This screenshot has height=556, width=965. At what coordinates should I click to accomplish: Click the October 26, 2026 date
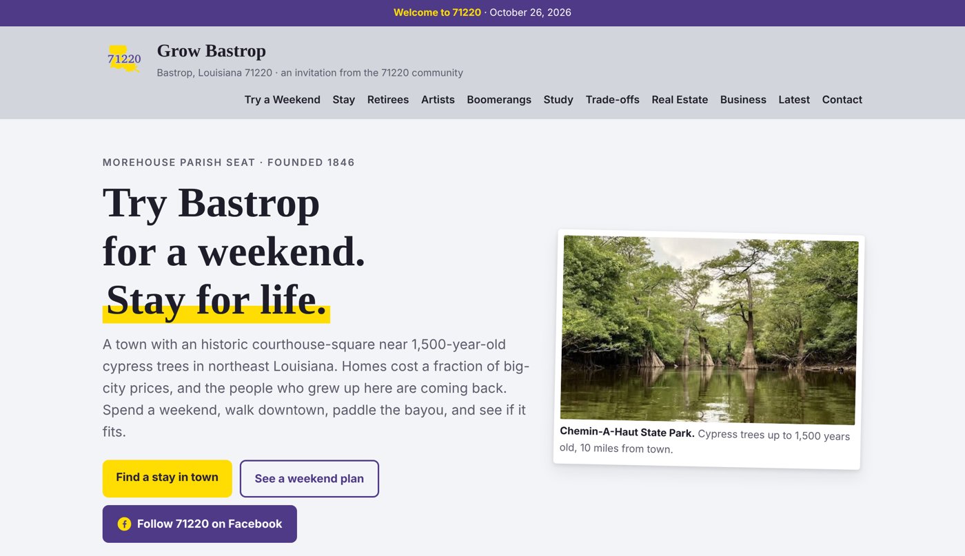pos(530,12)
